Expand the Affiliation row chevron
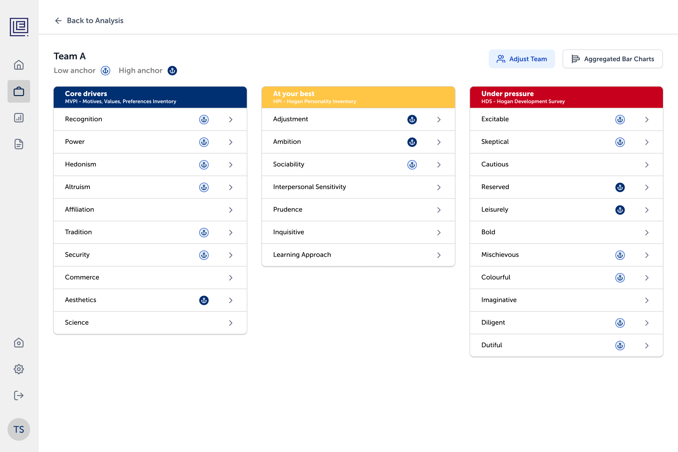 [231, 210]
